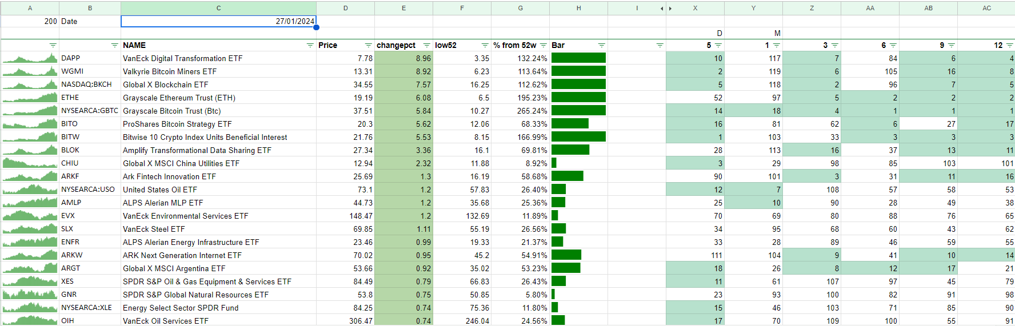Open filter on column header 12

tap(1009, 45)
